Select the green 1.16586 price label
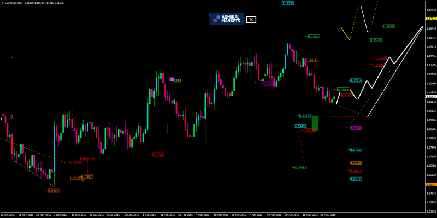The height and width of the screenshot is (218, 437). pos(389,26)
